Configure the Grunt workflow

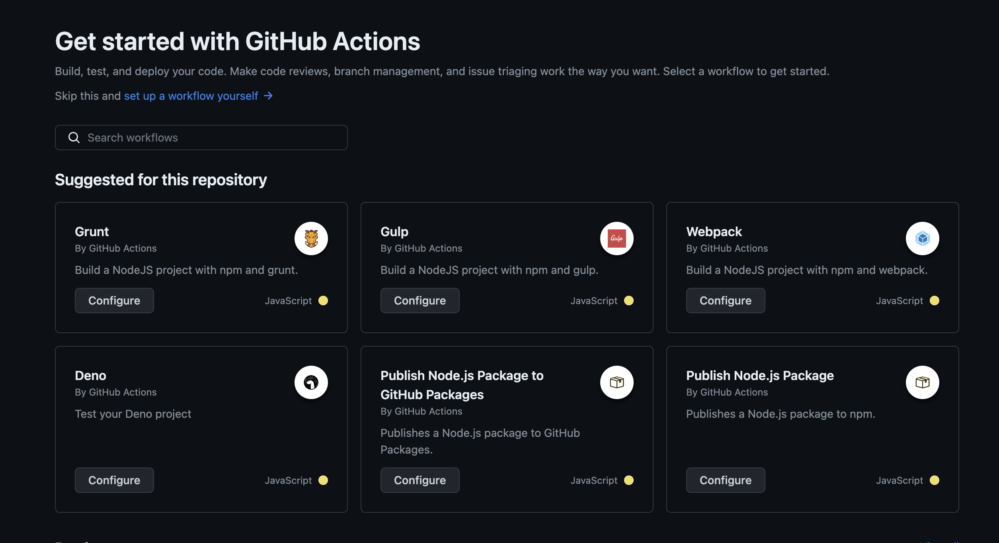click(114, 301)
